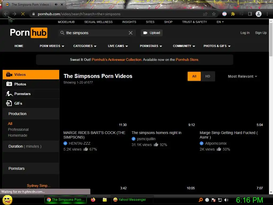Viewport: 273px width, 205px height.
Task: Open the smiley Start button on the taskbar
Action: (7, 200)
